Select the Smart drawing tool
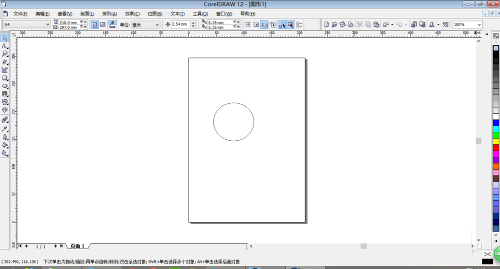This screenshot has width=500, height=269. pos(5,70)
